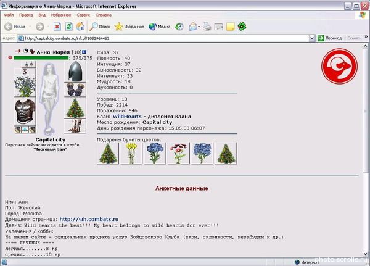This screenshot has width=370, height=266.
Task: Click the scrollbar up arrow
Action: point(366,46)
